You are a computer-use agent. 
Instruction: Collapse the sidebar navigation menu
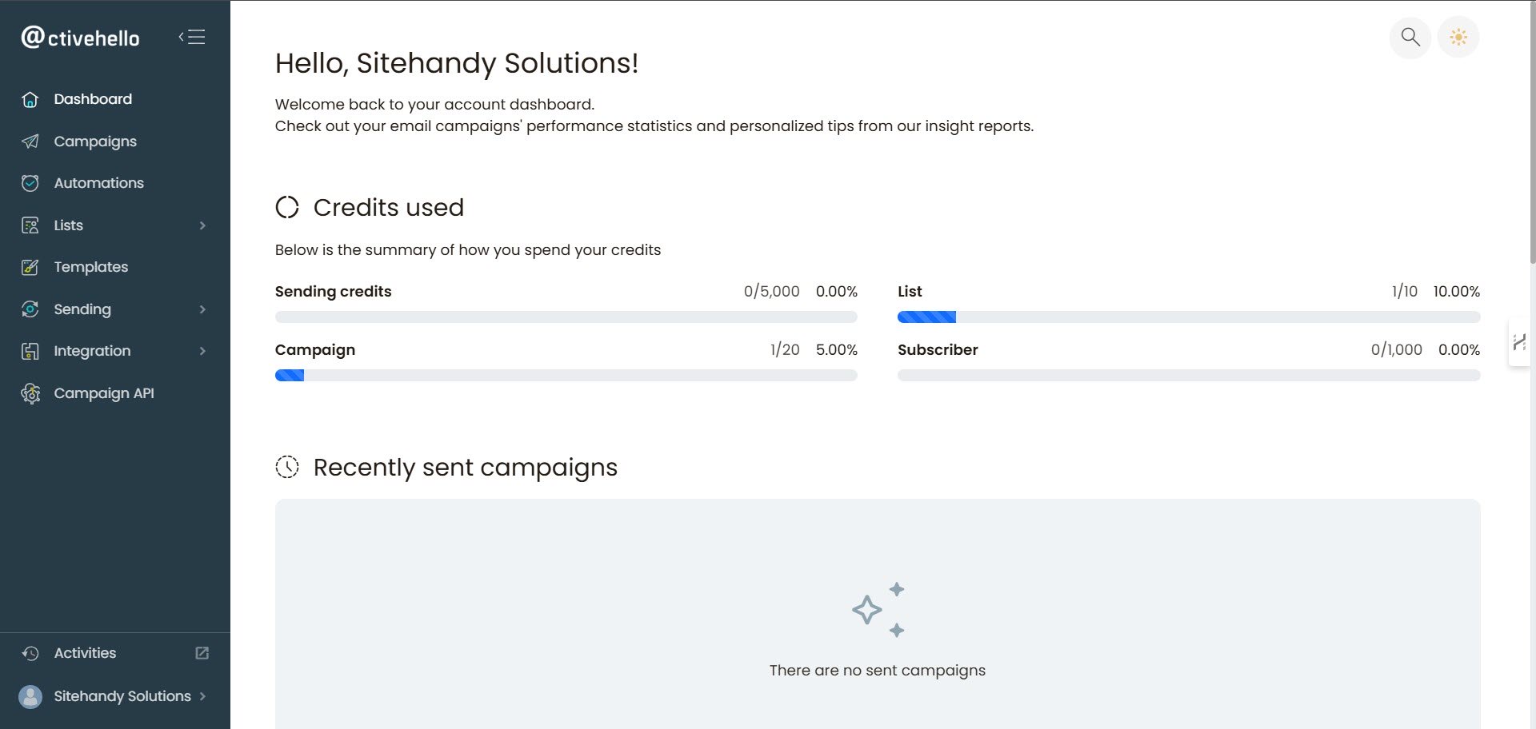(x=192, y=37)
